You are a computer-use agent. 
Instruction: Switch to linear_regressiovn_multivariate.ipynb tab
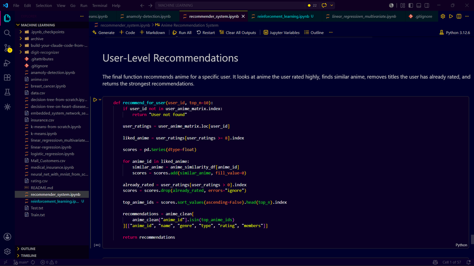click(364, 17)
